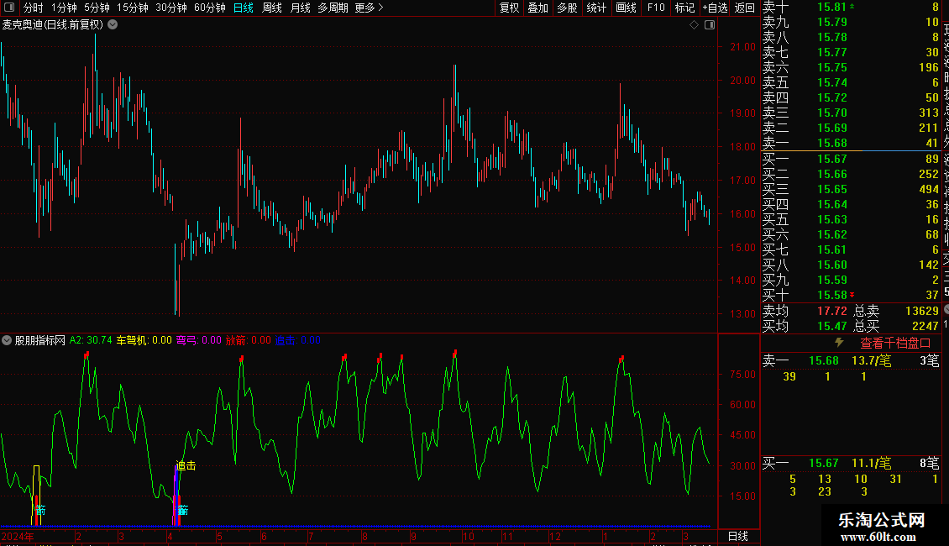Click the 日线 label at bottom axis

point(737,536)
